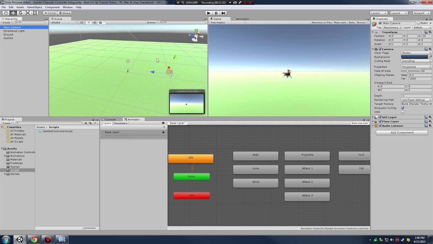Click the Mute audio button
The height and width of the screenshot is (244, 433).
pyautogui.click(x=340, y=22)
